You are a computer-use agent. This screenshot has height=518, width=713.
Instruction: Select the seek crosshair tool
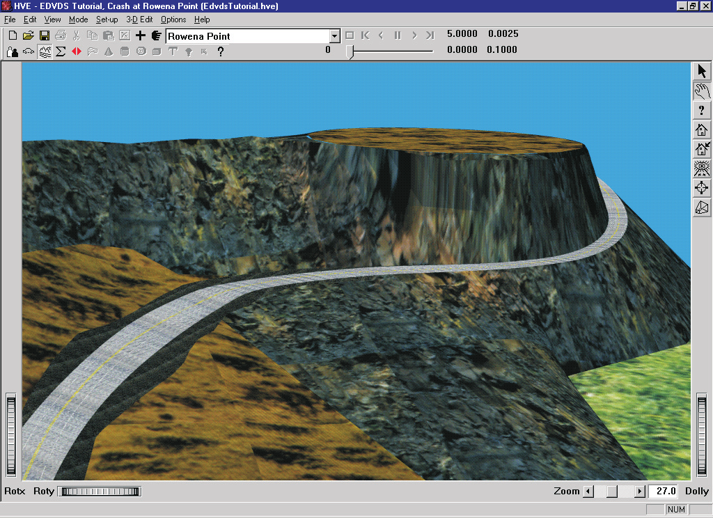coord(702,188)
